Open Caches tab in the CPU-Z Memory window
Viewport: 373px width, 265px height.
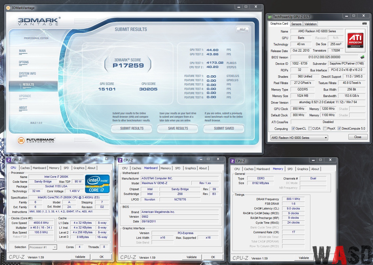[249, 169]
